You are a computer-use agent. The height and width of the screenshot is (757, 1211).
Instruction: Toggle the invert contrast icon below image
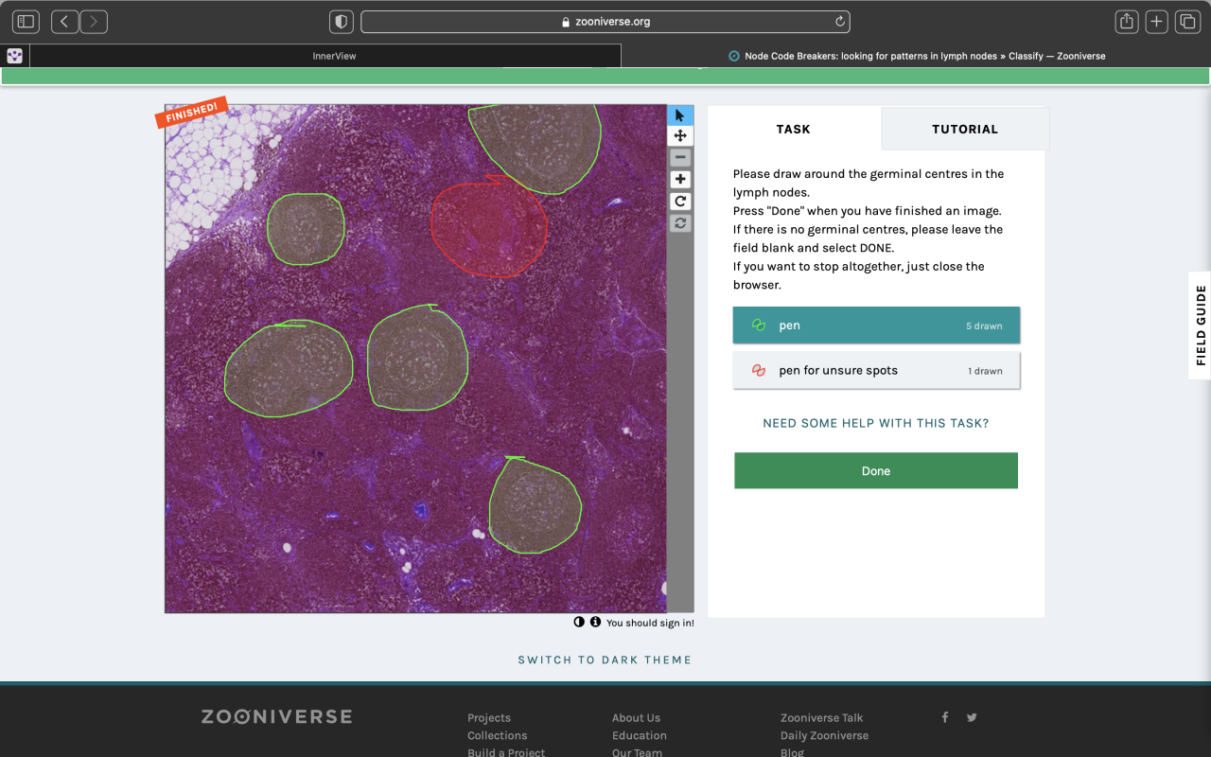579,622
